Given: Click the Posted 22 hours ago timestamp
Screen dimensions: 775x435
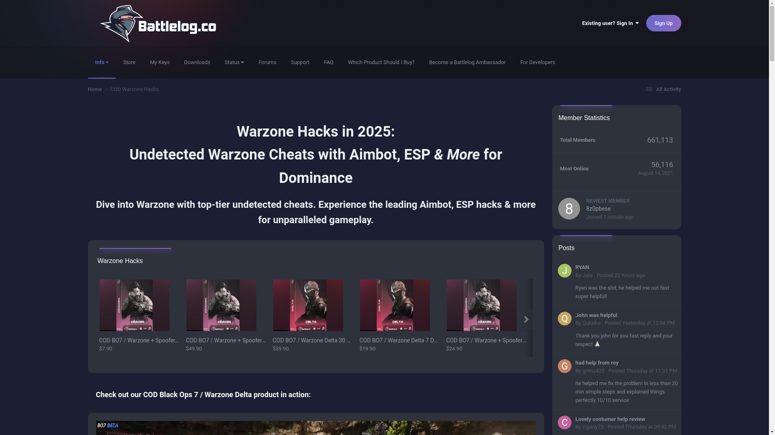Looking at the screenshot, I should [x=620, y=275].
